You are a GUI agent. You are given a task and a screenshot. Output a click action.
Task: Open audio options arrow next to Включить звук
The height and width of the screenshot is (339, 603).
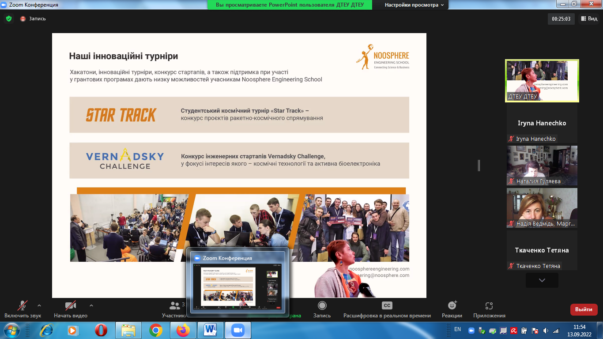point(39,305)
